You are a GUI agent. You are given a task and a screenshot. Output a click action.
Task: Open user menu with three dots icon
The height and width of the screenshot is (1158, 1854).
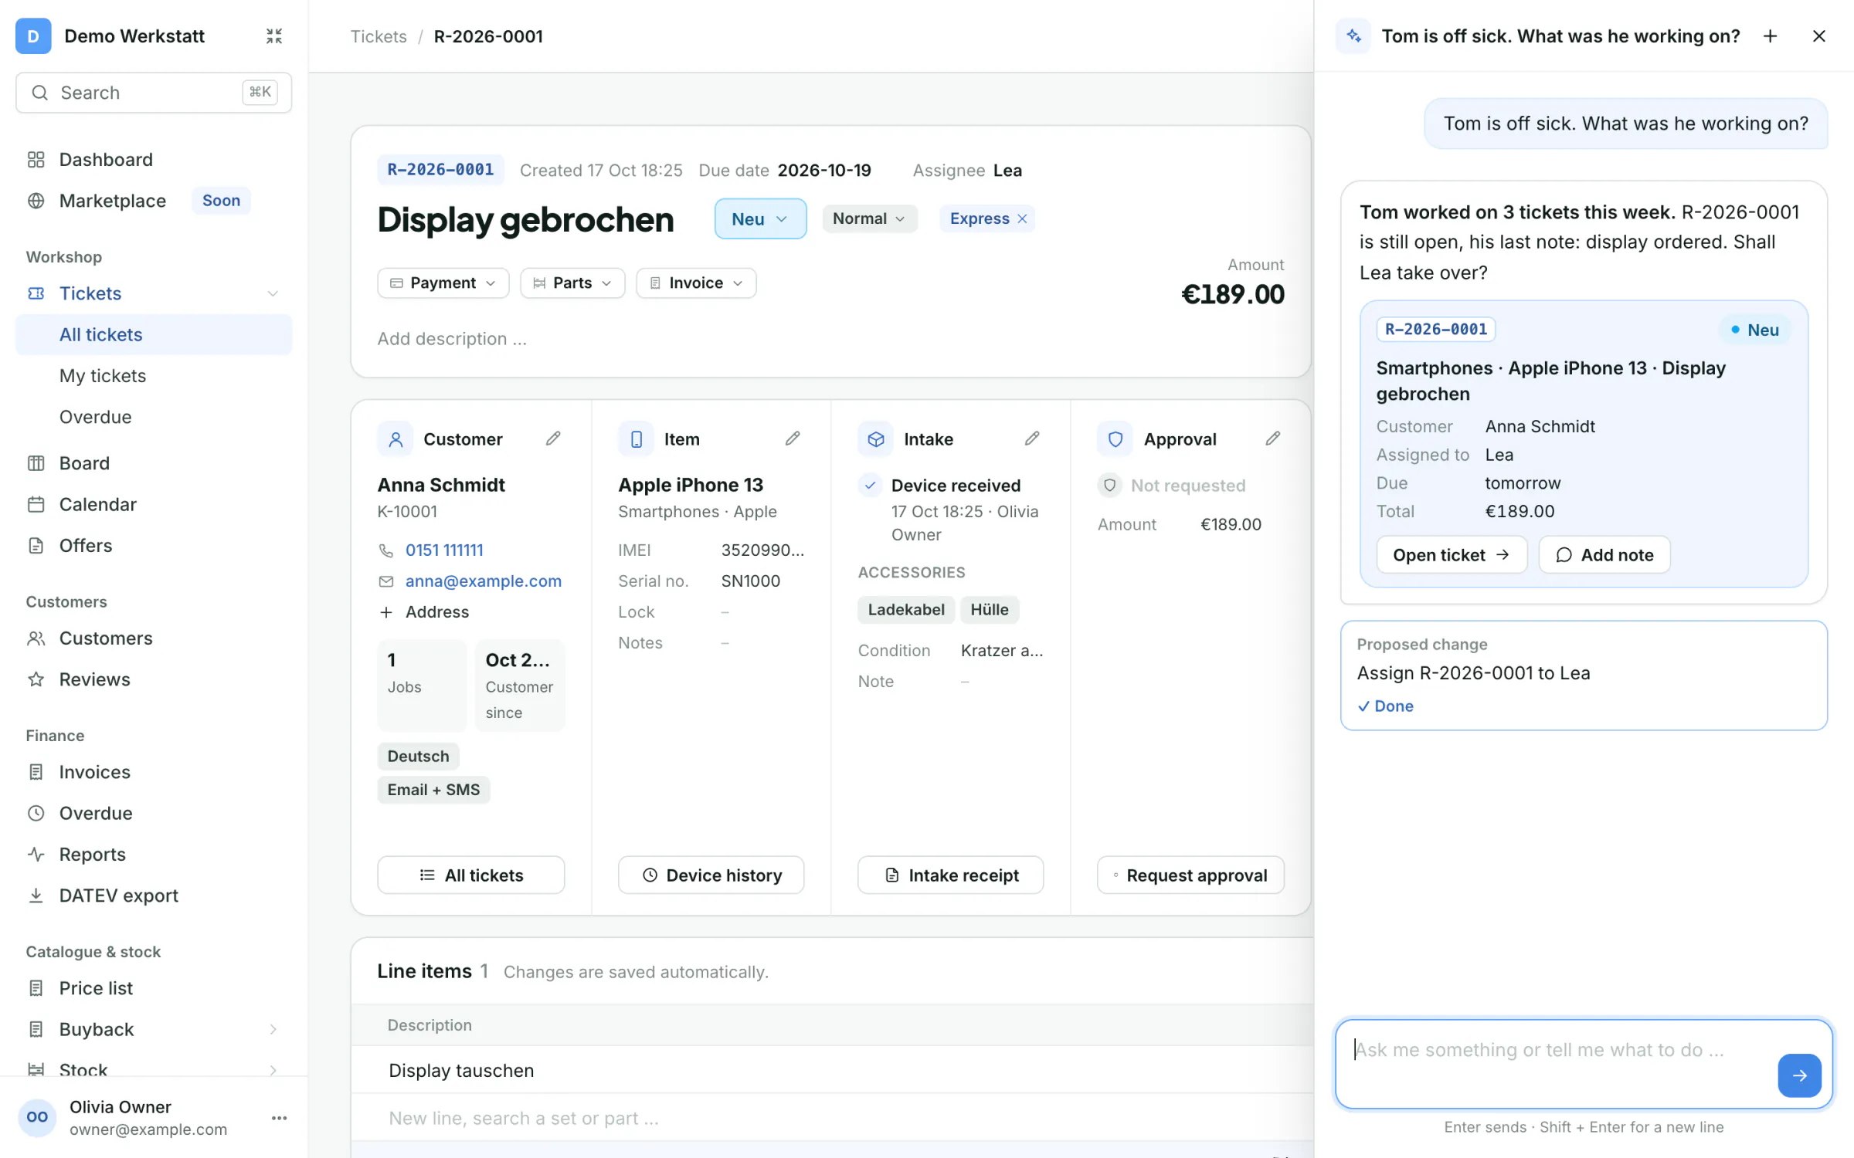(x=280, y=1118)
